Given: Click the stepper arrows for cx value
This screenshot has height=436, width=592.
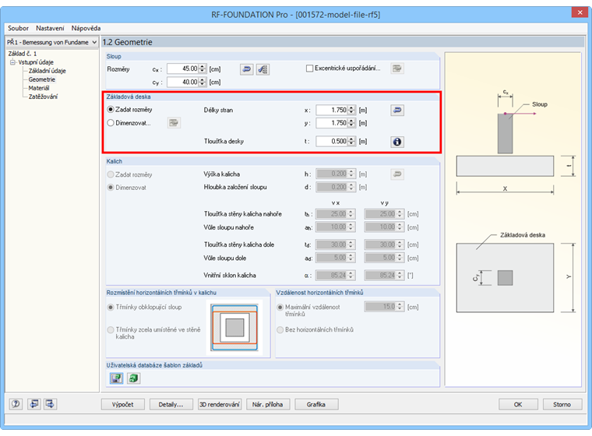Looking at the screenshot, I should tap(203, 69).
